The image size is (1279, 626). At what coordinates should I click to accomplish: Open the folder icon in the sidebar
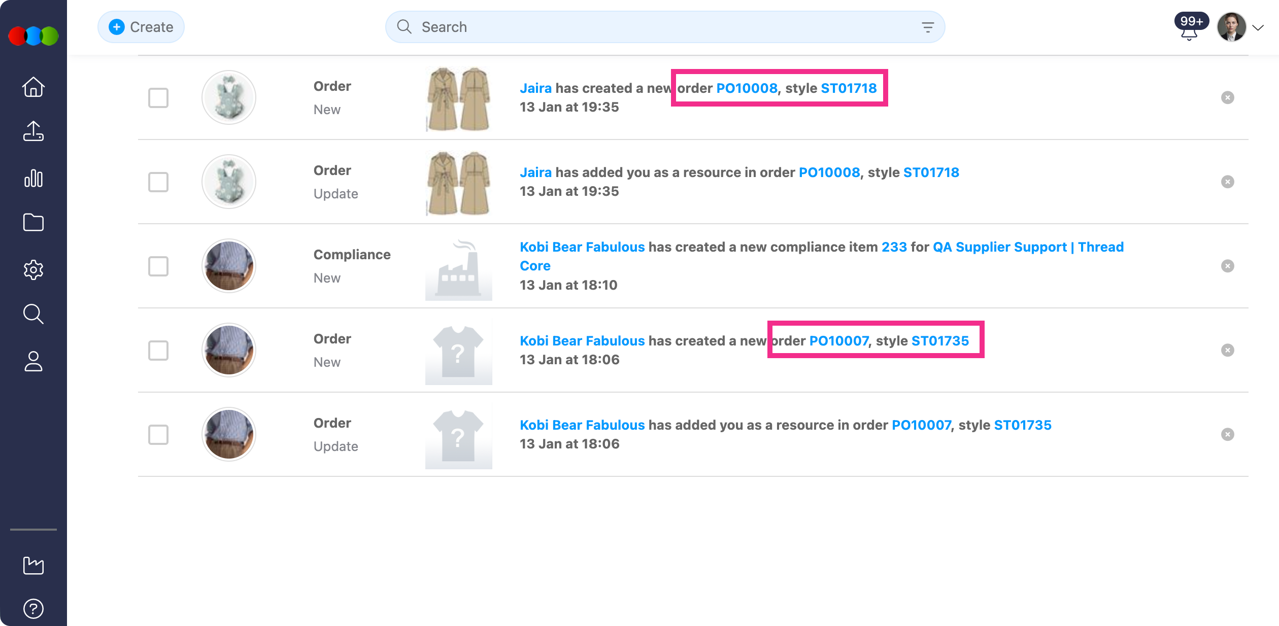click(33, 222)
